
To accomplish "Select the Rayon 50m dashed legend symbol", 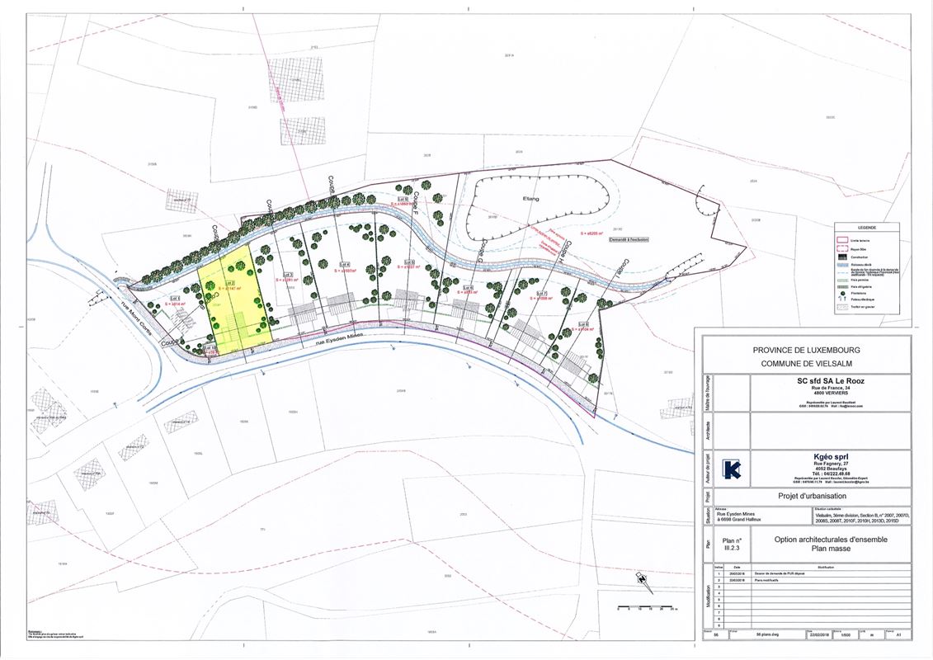I will [842, 247].
